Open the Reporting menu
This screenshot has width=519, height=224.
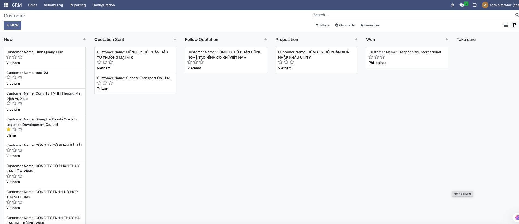77,5
